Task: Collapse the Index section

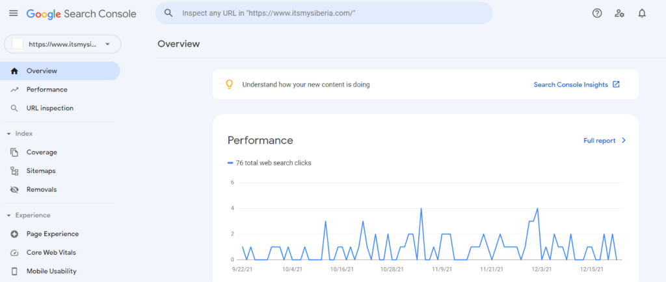Action: [8, 134]
